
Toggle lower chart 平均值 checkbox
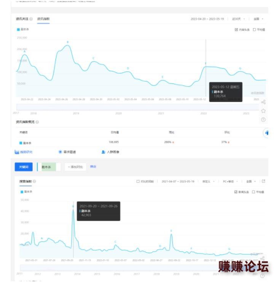click(x=253, y=192)
